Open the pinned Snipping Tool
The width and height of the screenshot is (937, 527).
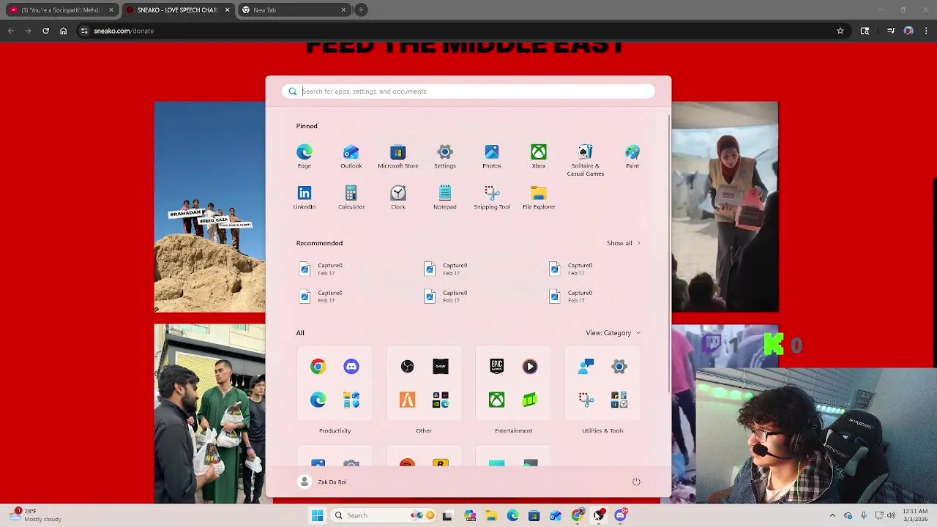[491, 198]
